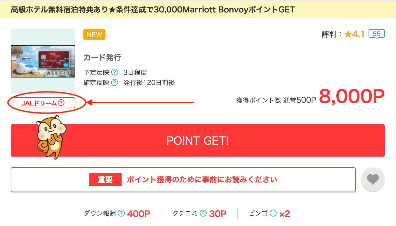Viewport: 396px width, 226px height.
Task: Click the ビンゴ exclamation icon
Action: tap(272, 213)
